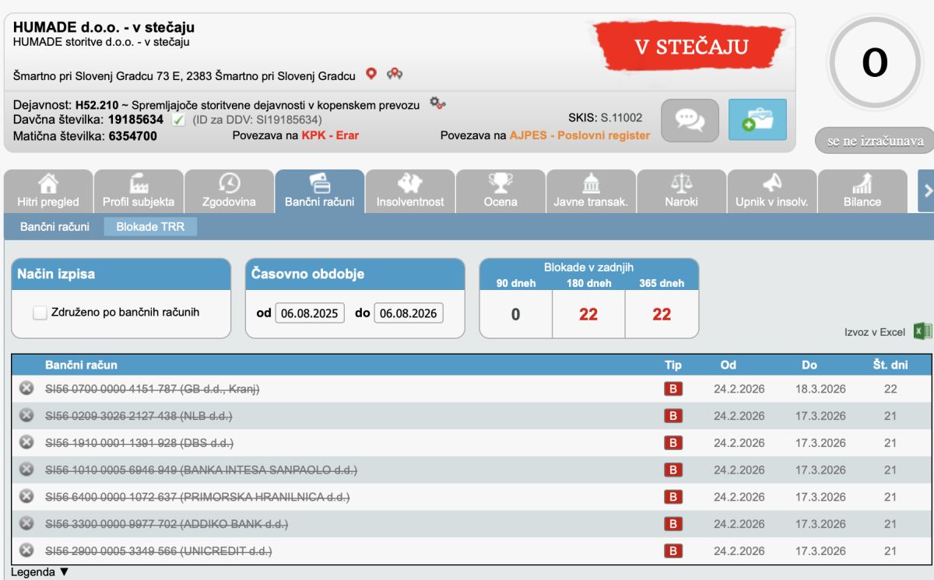This screenshot has height=580, width=934.
Task: Open the Bilance tab
Action: point(862,191)
